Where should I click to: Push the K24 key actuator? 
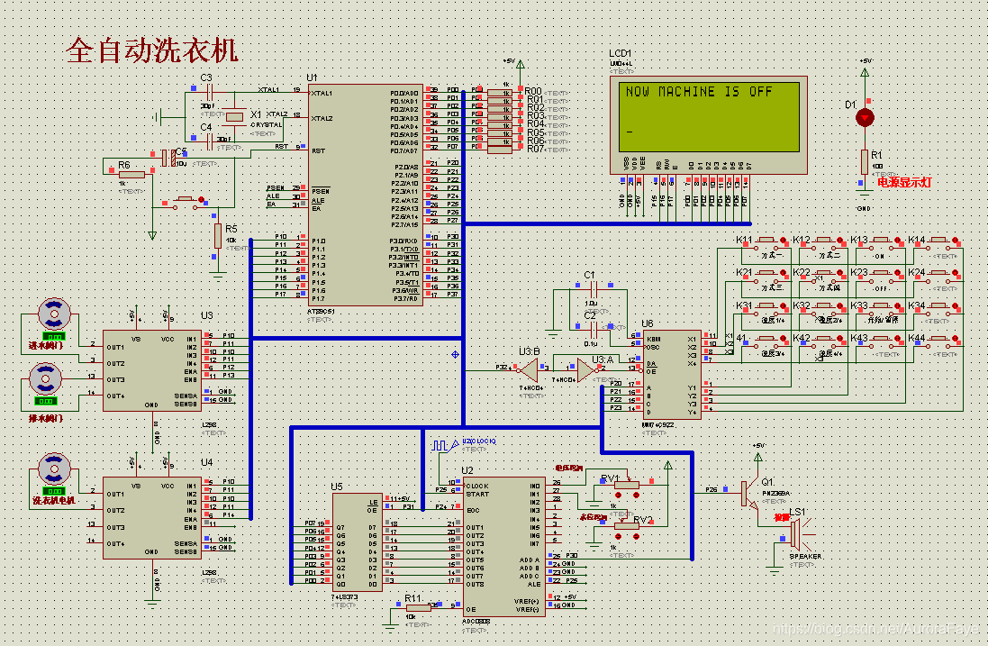(938, 272)
